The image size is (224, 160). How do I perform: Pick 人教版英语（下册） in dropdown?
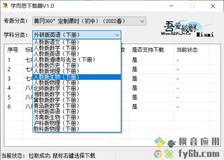[77, 54]
